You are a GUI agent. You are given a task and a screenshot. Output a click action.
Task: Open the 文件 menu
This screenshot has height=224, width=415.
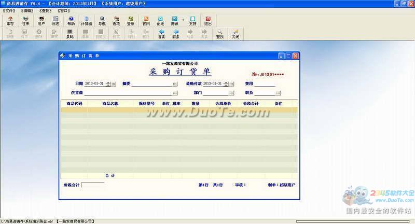(9, 10)
